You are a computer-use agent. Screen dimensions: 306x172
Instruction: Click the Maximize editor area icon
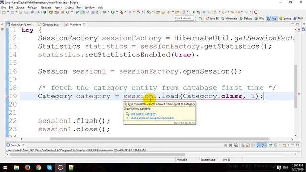pyautogui.click(x=297, y=24)
